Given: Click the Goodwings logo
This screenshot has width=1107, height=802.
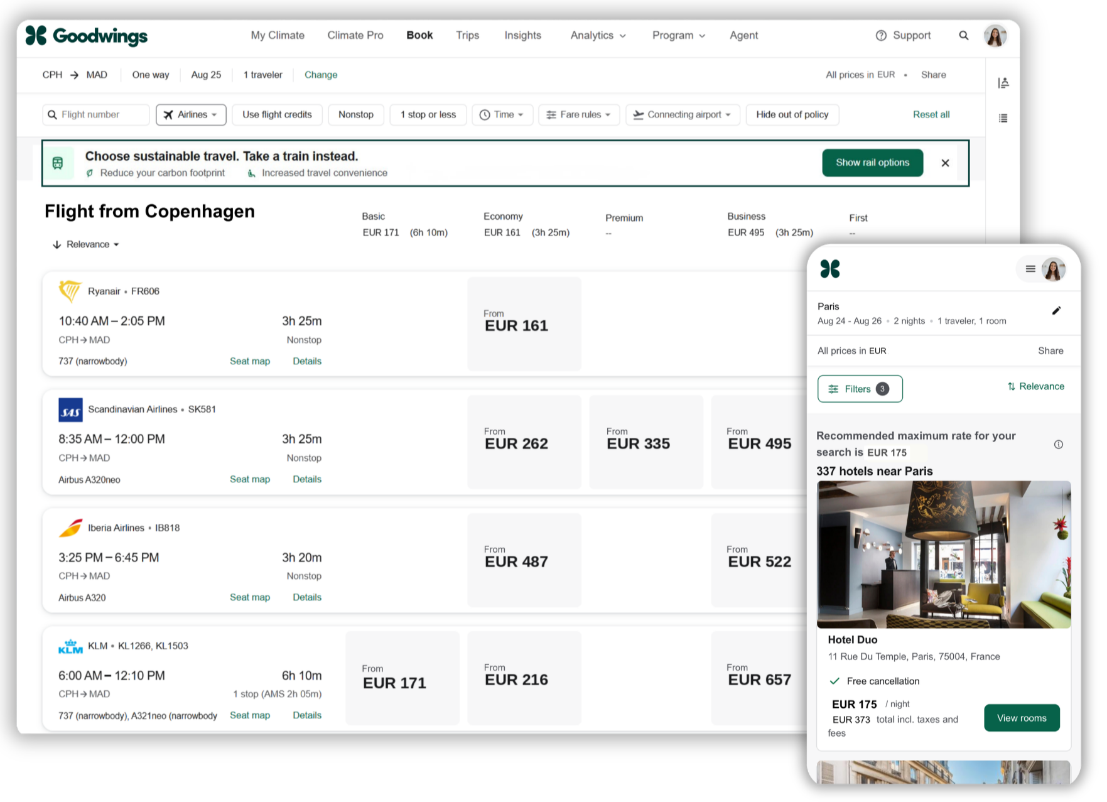Looking at the screenshot, I should coord(87,36).
